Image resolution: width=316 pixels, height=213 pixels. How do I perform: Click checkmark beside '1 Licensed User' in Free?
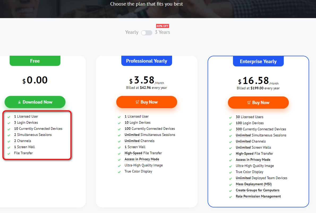(x=9, y=117)
